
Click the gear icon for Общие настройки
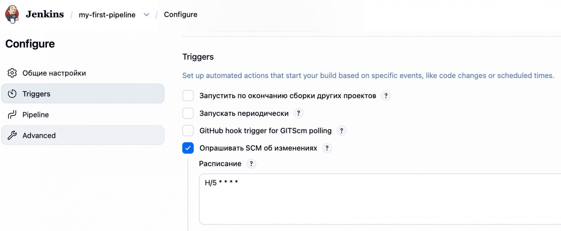(x=12, y=73)
